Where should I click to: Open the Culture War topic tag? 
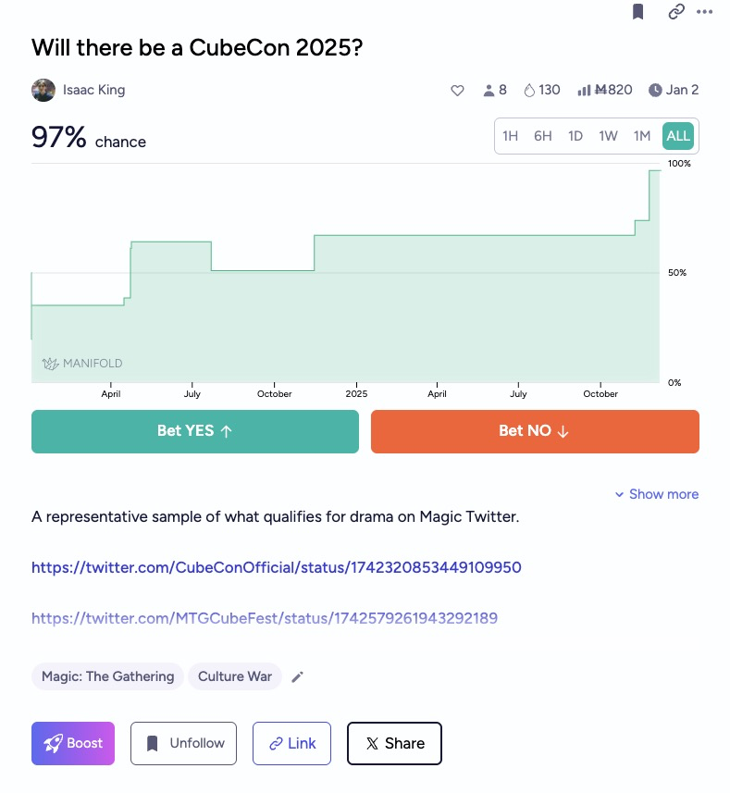tap(235, 676)
